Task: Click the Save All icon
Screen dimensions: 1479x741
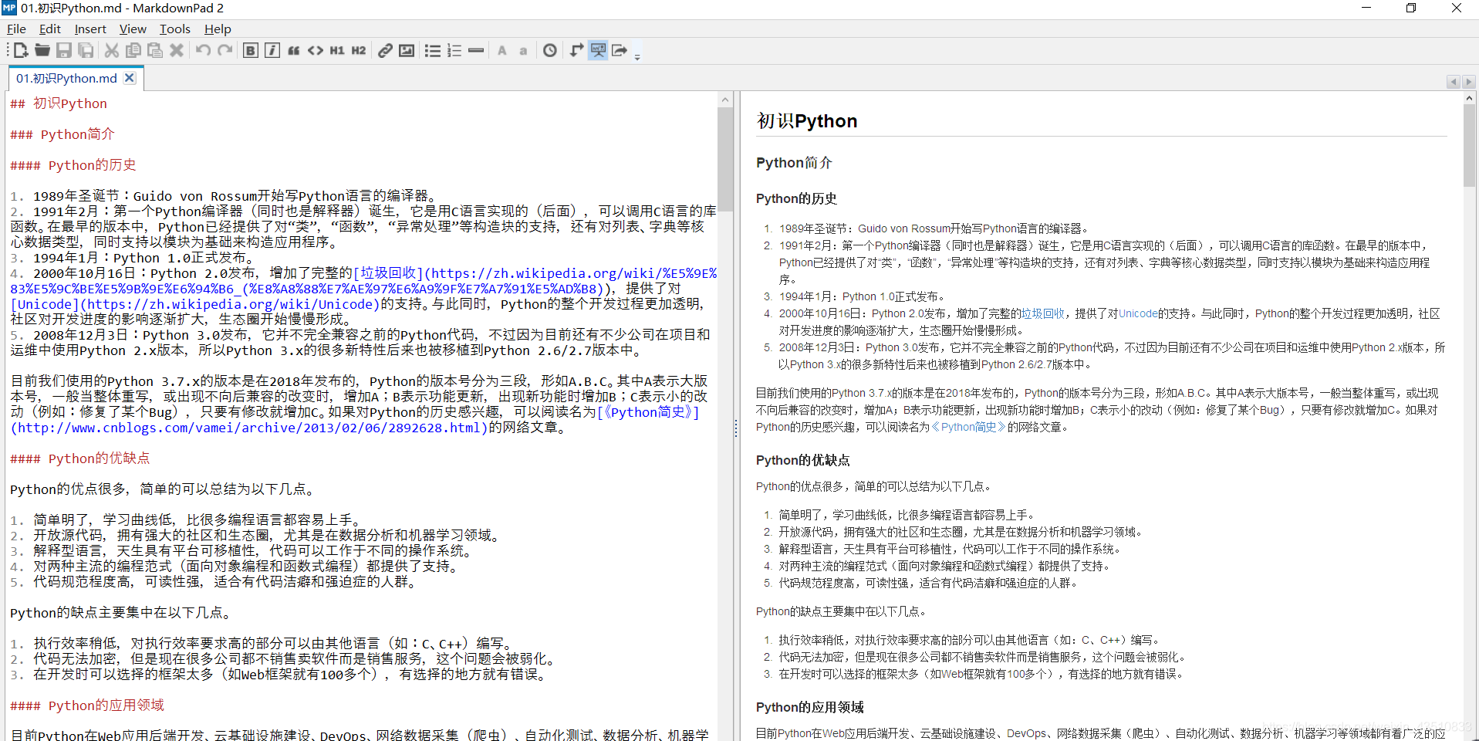Action: pyautogui.click(x=86, y=50)
